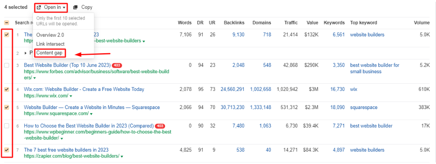436x164 pixels.
Task: Select Link intersect menu option
Action: click(x=50, y=44)
